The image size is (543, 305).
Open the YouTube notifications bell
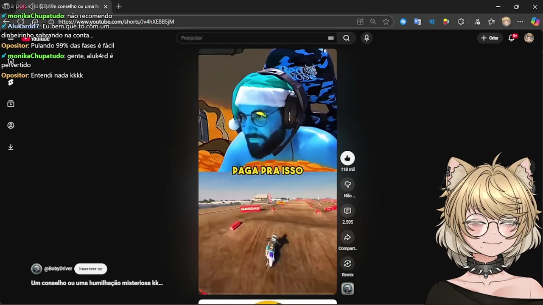pos(512,38)
